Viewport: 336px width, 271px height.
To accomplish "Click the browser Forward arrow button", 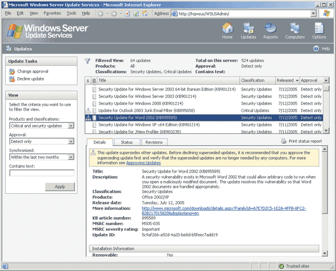I will click(x=114, y=13).
